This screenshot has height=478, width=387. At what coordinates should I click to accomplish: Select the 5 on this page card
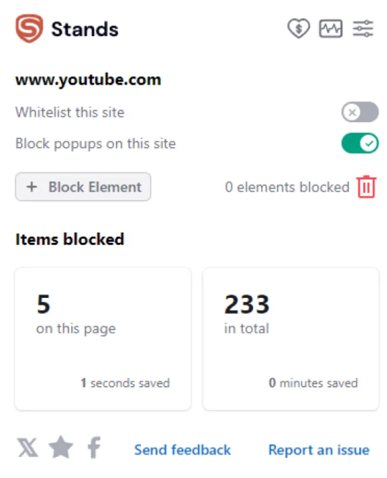click(103, 339)
